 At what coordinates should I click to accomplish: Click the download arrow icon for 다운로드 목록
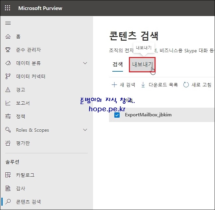pyautogui.click(x=143, y=85)
